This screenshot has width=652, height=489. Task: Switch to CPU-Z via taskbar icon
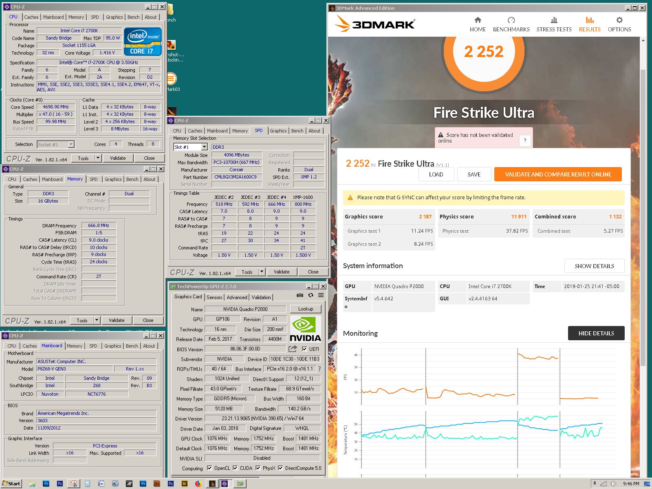point(225,484)
